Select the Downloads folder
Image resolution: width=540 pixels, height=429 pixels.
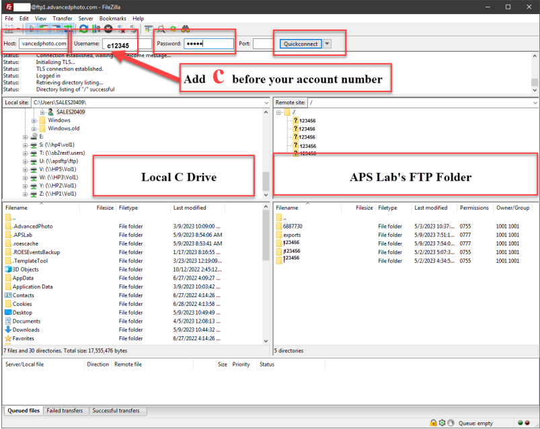[26, 329]
